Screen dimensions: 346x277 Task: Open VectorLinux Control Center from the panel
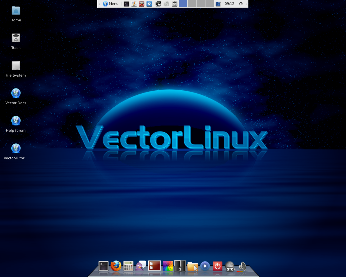click(149, 4)
